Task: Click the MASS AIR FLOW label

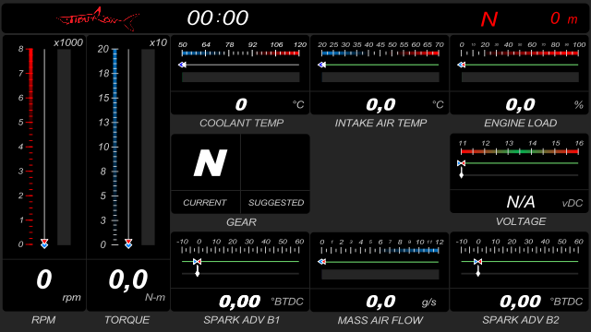Action: (380, 320)
